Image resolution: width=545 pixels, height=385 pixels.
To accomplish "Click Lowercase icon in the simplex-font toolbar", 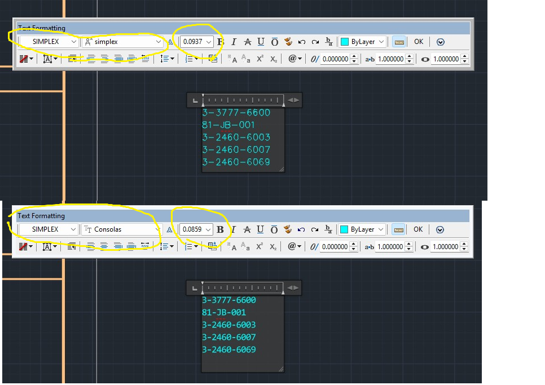I will click(246, 59).
